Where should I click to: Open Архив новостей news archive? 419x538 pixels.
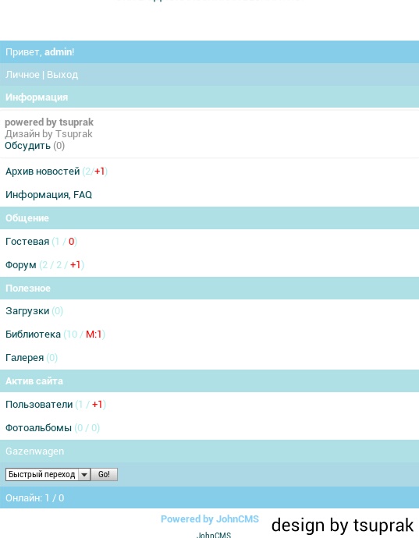click(x=43, y=172)
